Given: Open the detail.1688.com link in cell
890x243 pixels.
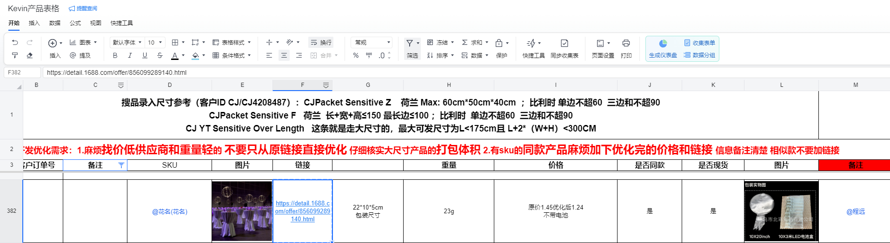Looking at the screenshot, I should point(302,211).
